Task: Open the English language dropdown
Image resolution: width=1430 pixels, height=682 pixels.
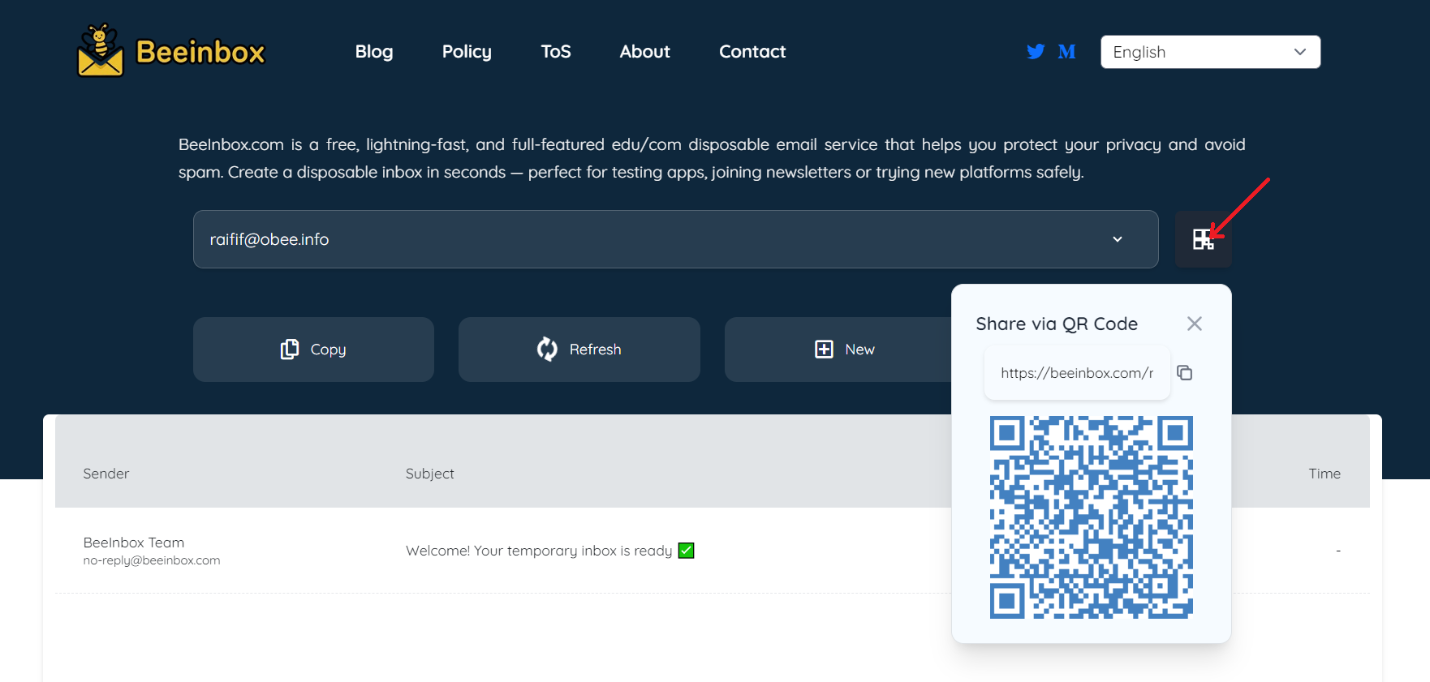Action: pyautogui.click(x=1210, y=52)
